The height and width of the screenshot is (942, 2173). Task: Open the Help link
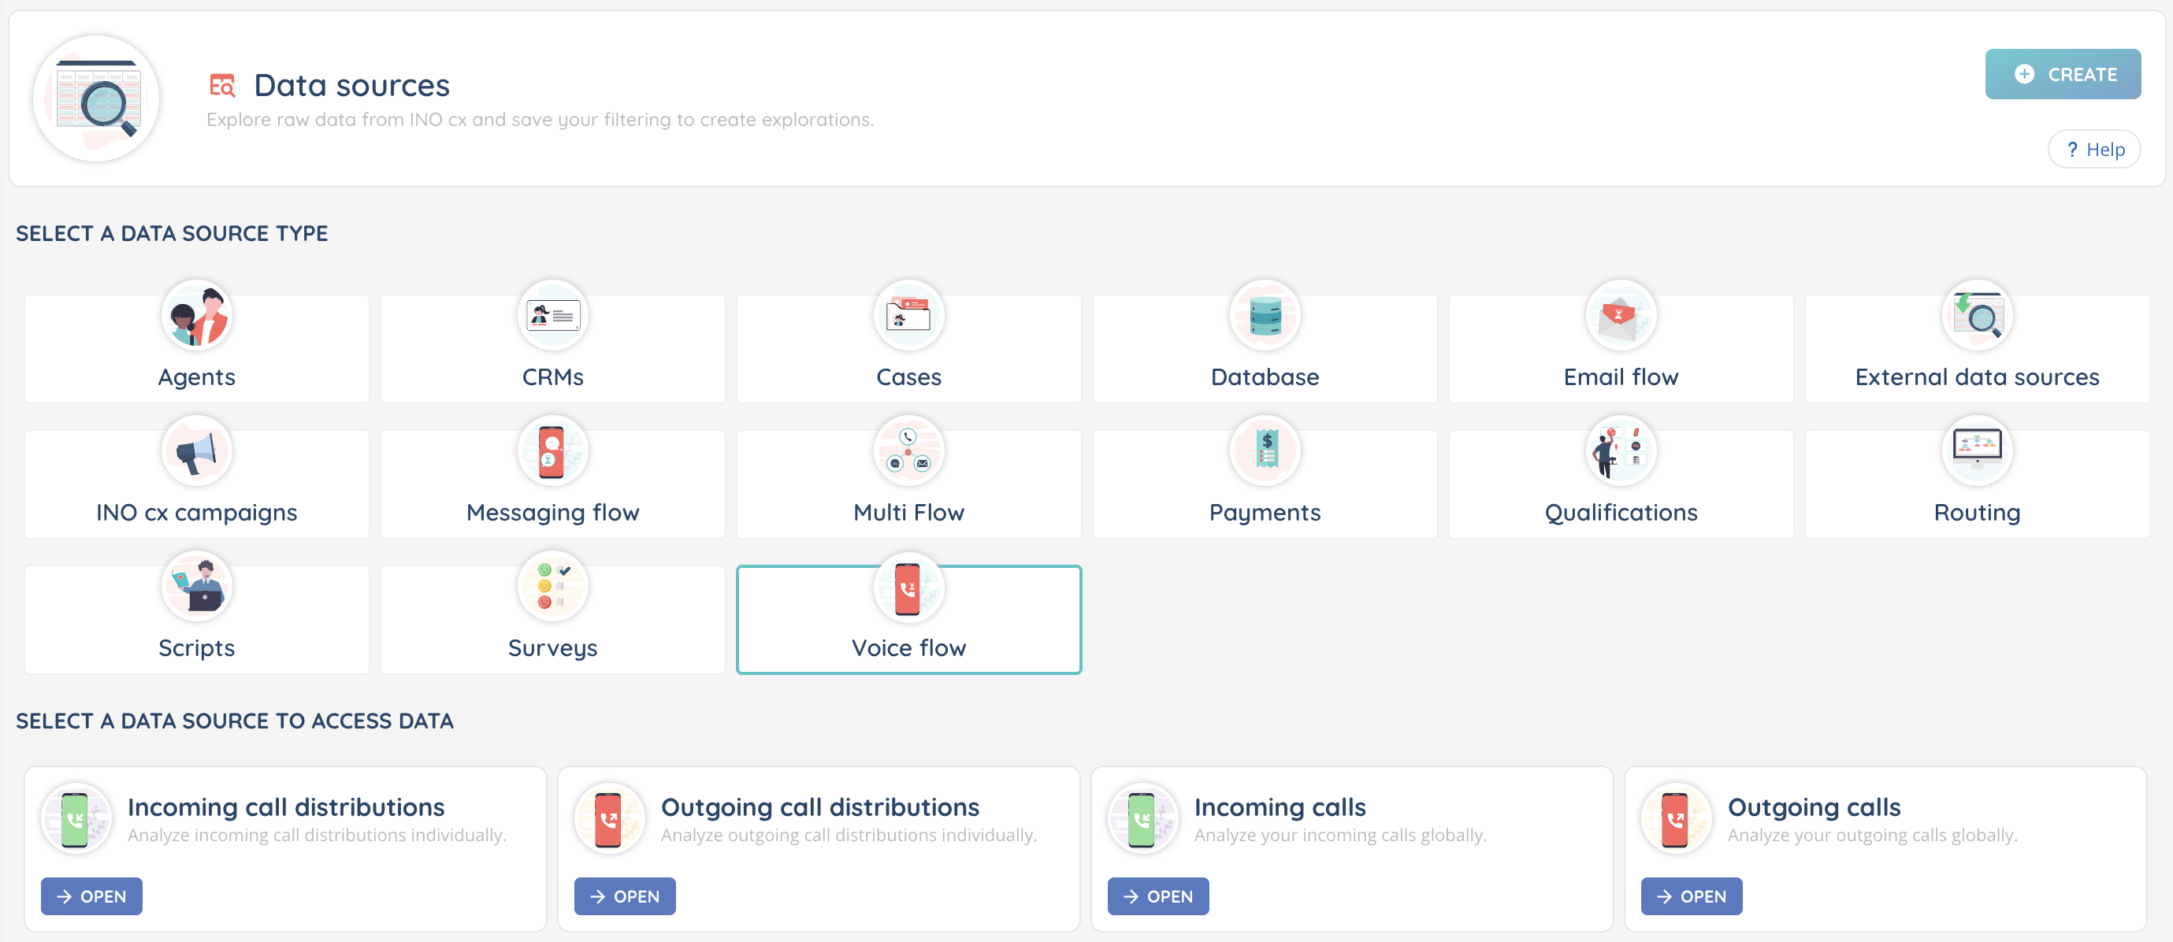pos(2094,150)
